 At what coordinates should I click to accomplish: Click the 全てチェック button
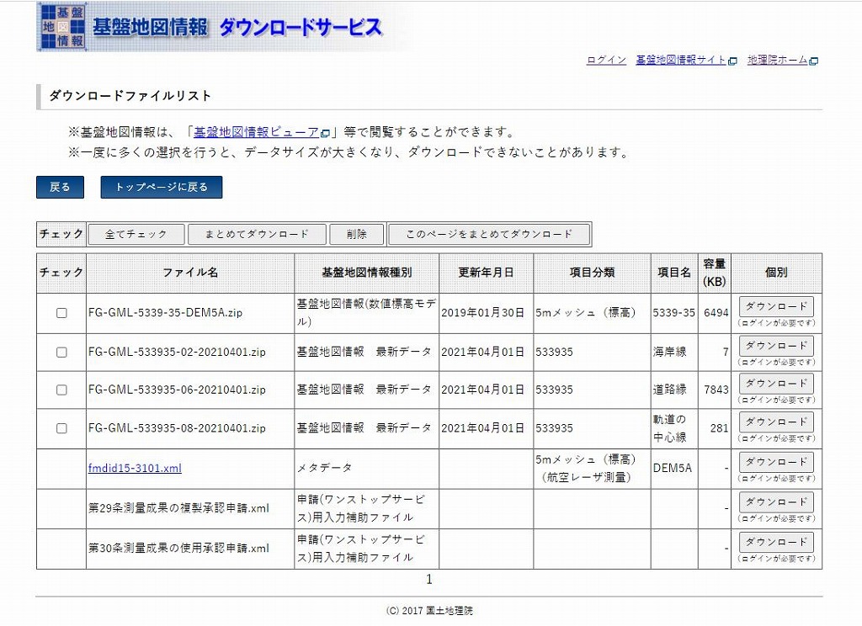(136, 234)
